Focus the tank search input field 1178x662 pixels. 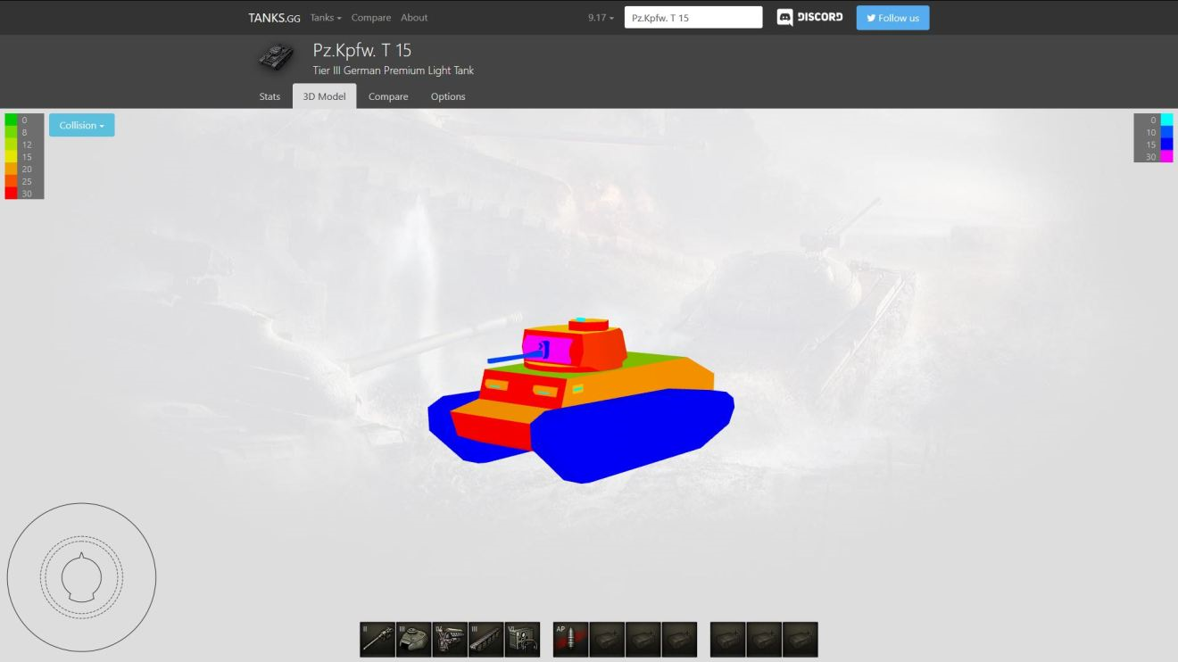(693, 18)
